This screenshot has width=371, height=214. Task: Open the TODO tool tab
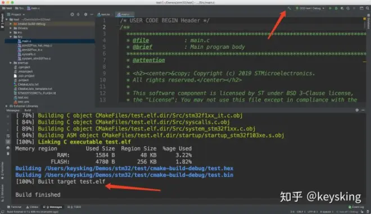(x=74, y=207)
